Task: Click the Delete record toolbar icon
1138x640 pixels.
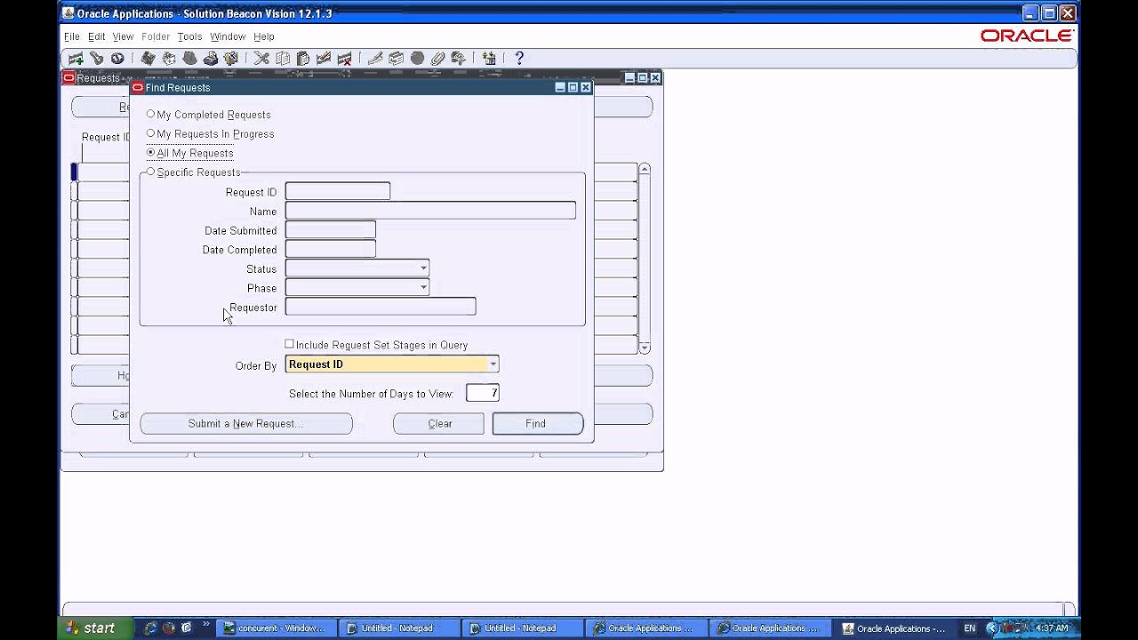Action: coord(344,59)
